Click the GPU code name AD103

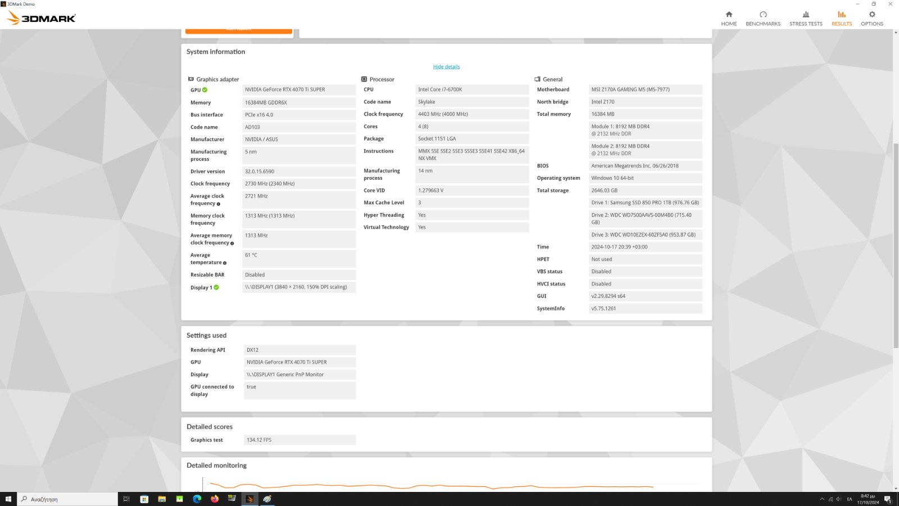click(299, 127)
